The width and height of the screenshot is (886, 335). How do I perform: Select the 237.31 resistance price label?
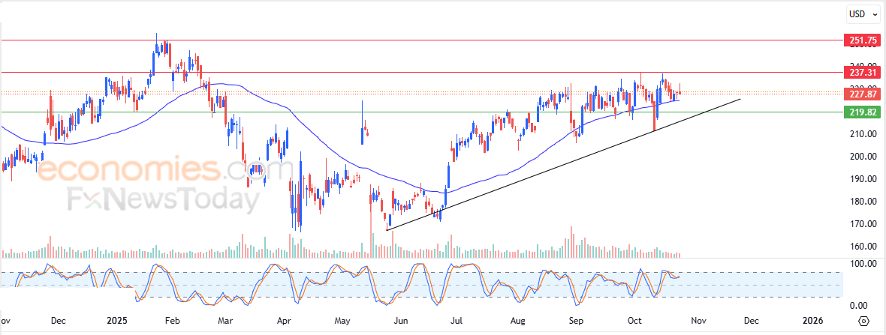pyautogui.click(x=862, y=72)
